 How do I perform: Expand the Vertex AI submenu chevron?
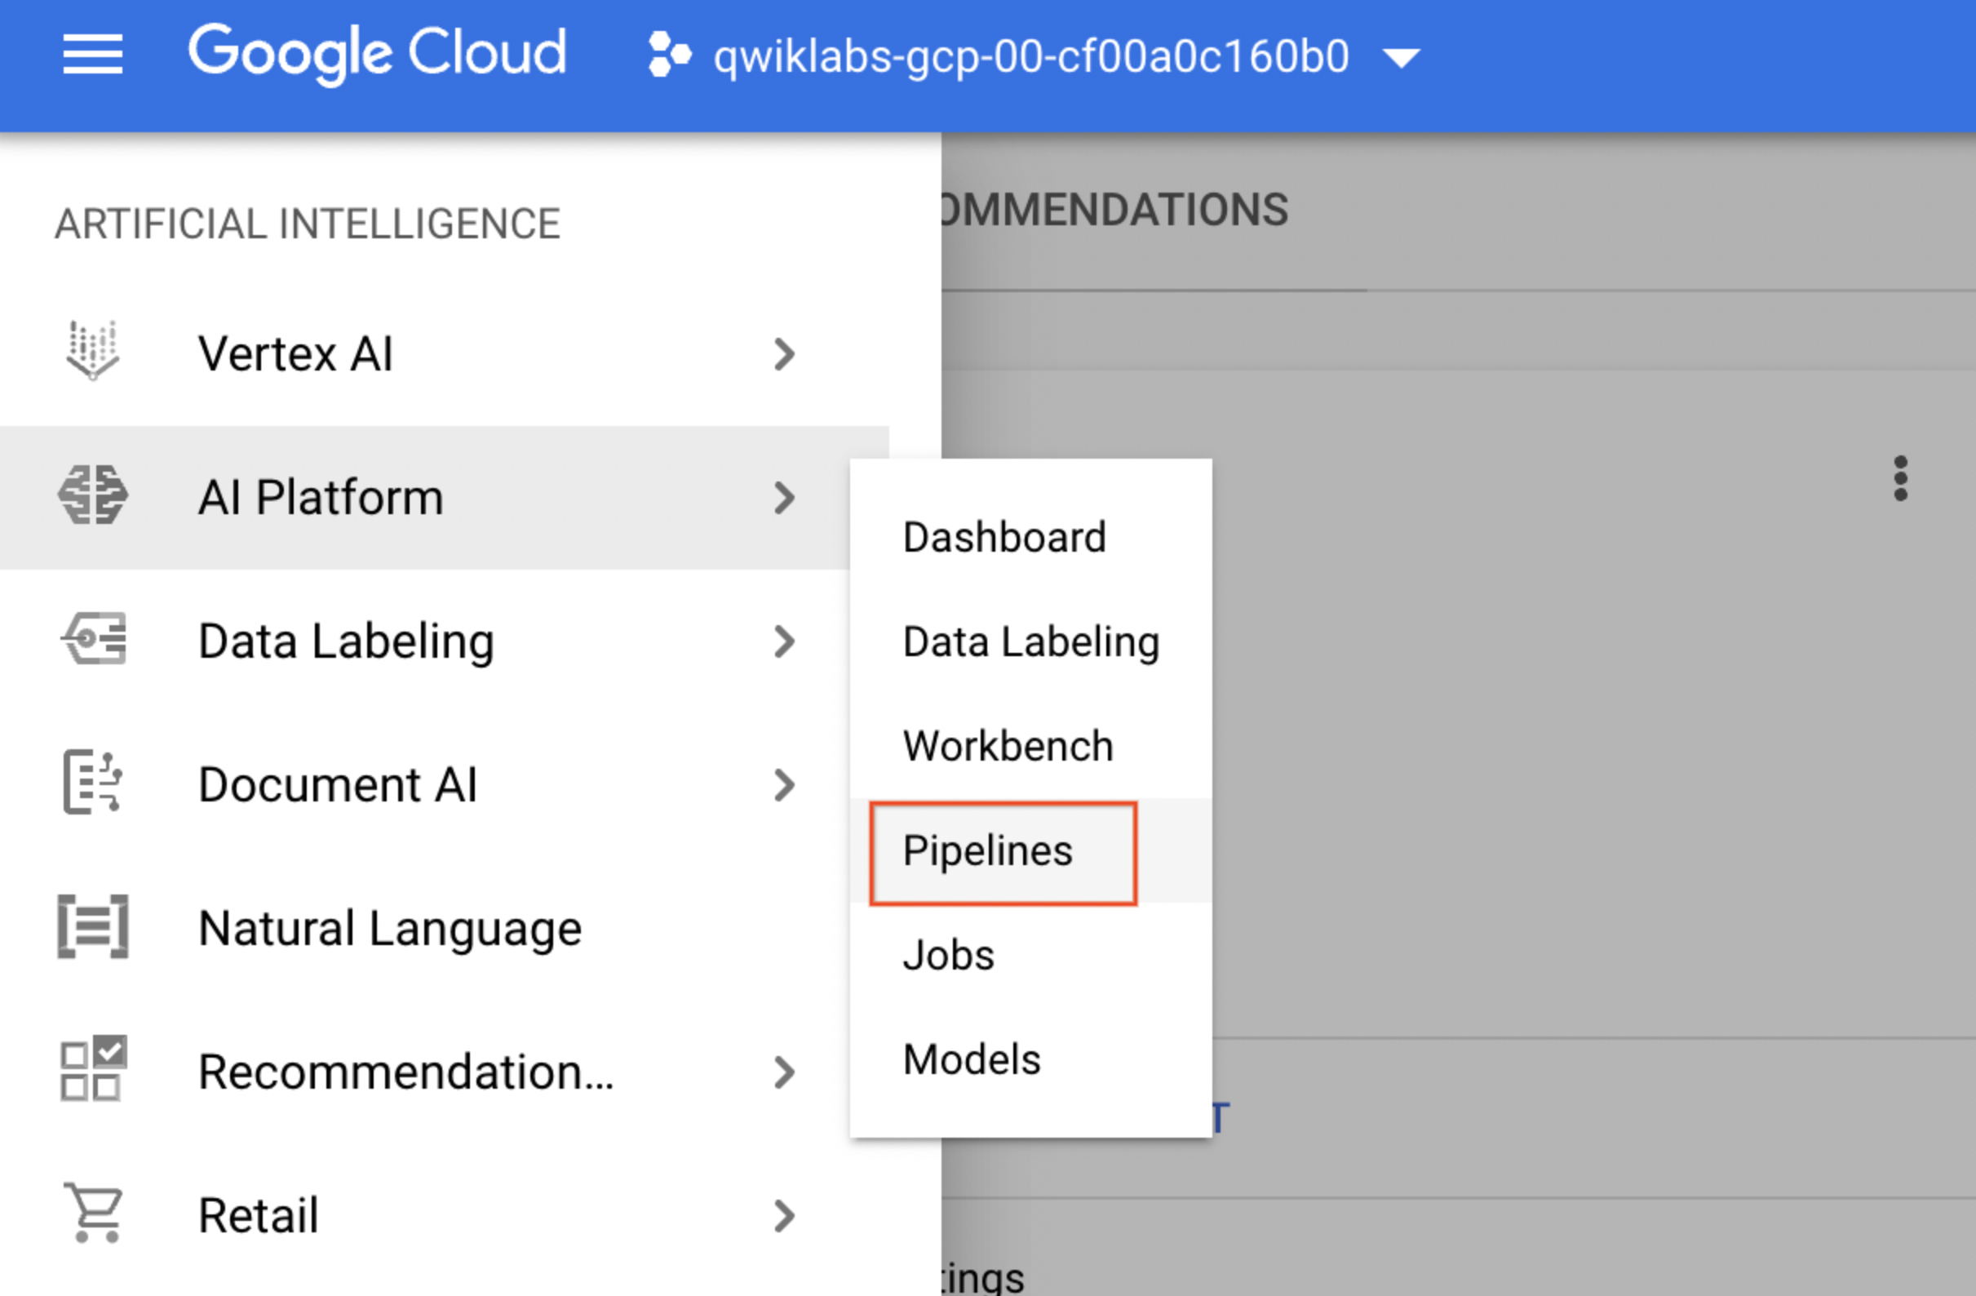785,355
